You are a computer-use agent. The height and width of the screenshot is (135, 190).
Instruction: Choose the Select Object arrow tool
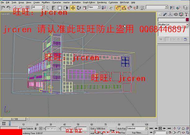48,8
